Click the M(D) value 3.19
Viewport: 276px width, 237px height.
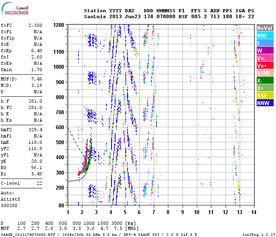coord(37,85)
